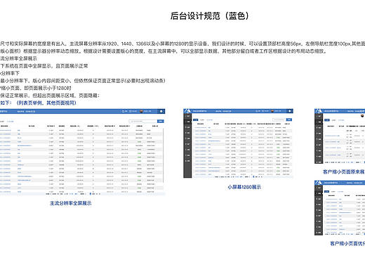Click the title 后台设计规范（蓝色）
The width and height of the screenshot is (365, 274).
[x=210, y=16]
